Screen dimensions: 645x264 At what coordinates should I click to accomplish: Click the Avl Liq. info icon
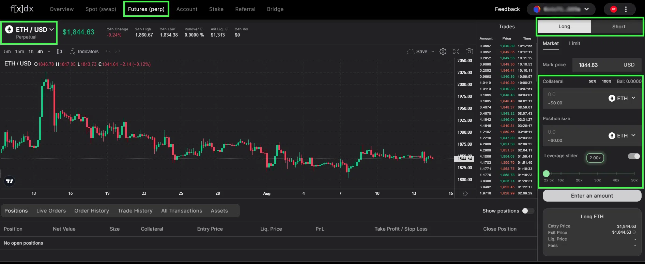click(x=227, y=29)
